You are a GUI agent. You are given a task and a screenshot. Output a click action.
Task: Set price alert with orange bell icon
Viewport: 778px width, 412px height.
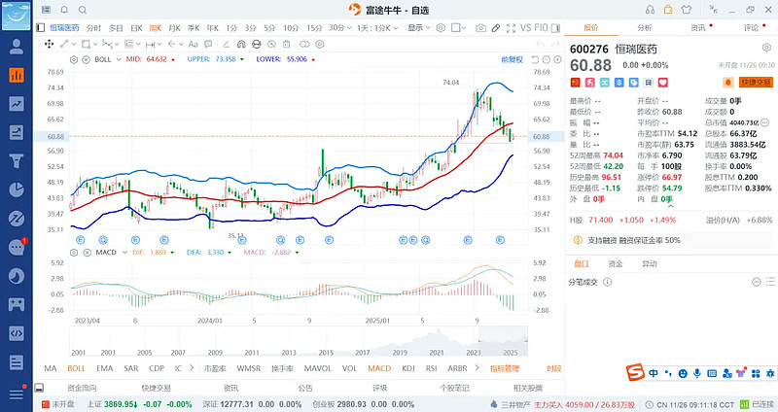[x=727, y=83]
